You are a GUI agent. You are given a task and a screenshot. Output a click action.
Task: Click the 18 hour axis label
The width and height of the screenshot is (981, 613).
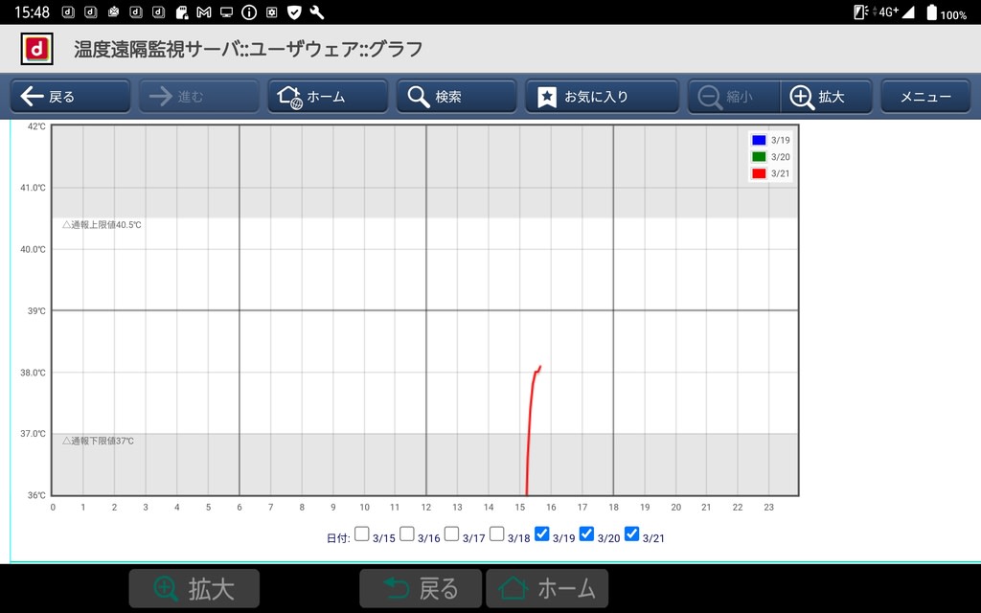[613, 508]
